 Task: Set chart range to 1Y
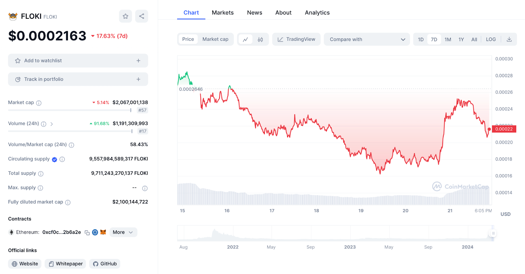coord(461,39)
